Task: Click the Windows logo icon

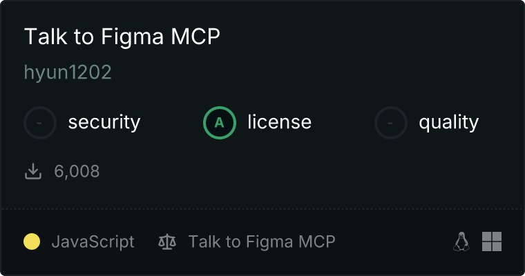Action: tap(492, 241)
